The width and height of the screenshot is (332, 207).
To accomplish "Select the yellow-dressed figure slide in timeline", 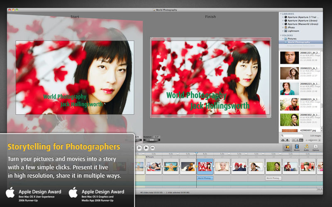I will [171, 167].
